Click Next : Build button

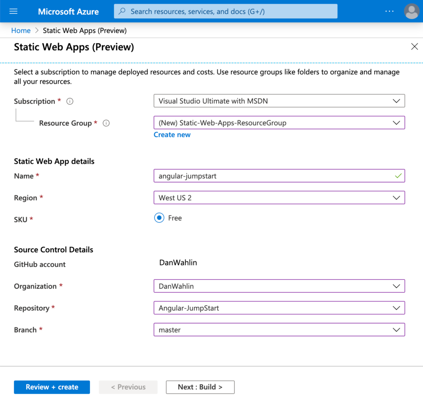(200, 387)
